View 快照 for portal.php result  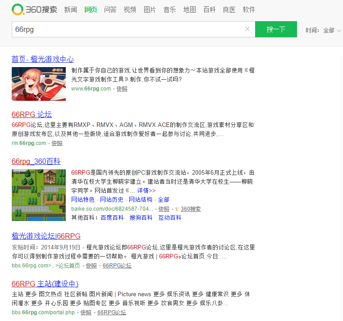click(x=86, y=312)
